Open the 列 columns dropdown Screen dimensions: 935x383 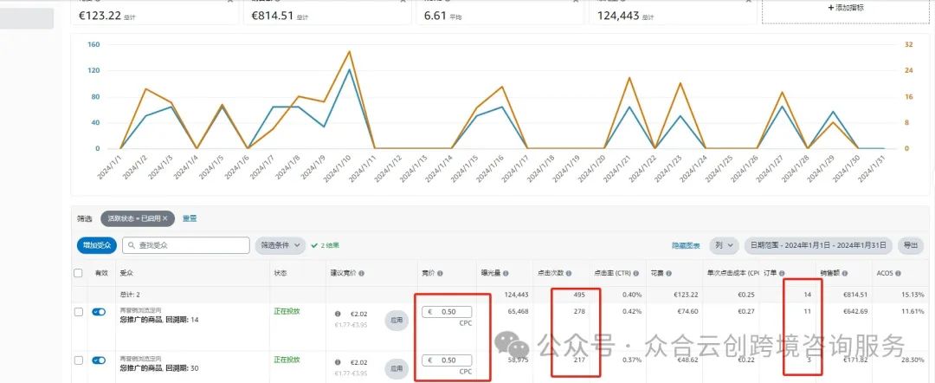(724, 245)
